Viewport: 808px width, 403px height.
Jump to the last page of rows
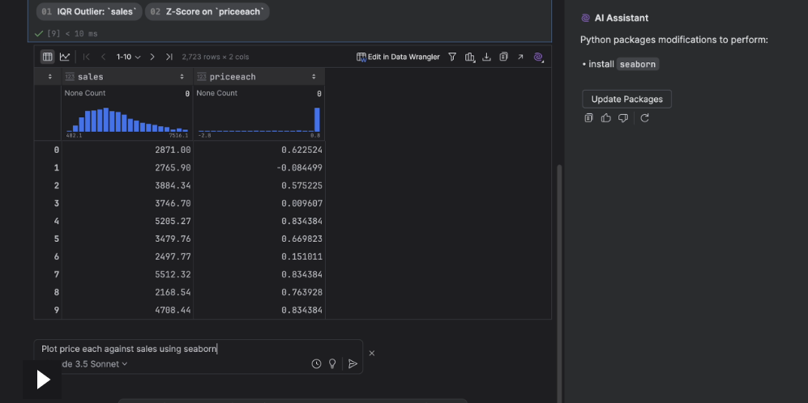169,57
